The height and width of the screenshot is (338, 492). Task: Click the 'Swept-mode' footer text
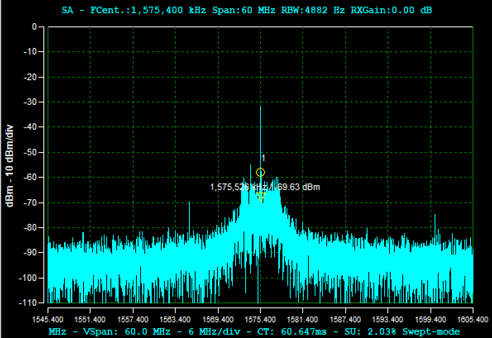coord(431,332)
